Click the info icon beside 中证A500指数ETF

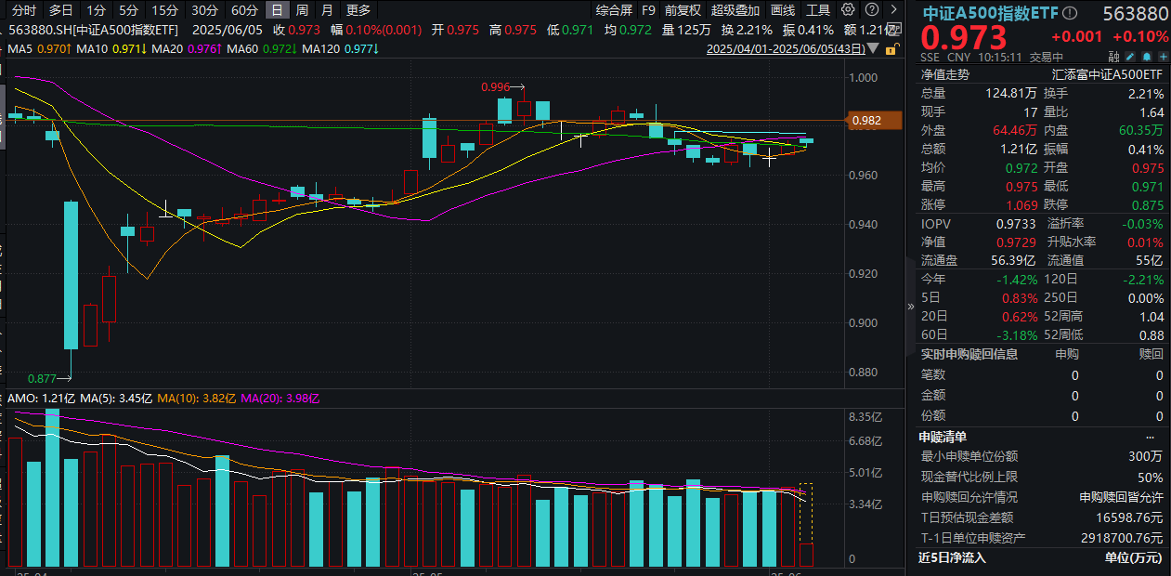coord(1070,14)
